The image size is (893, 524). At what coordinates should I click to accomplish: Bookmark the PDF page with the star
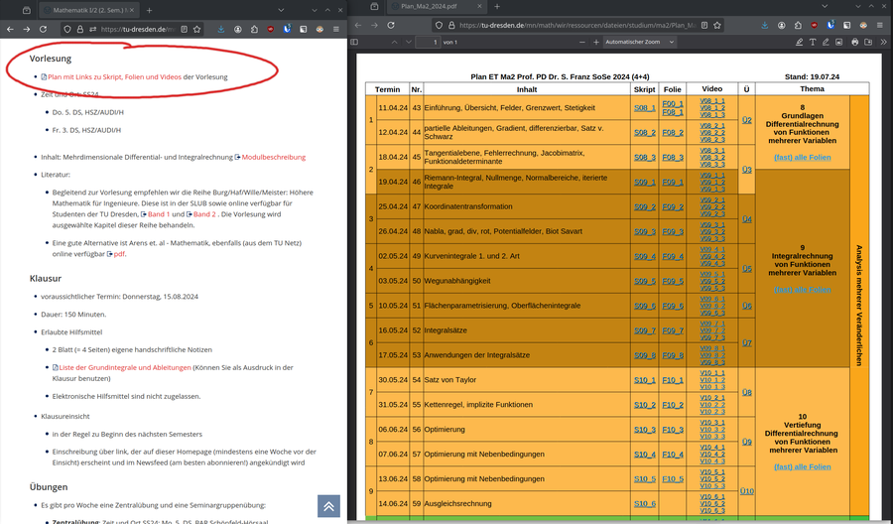point(717,25)
